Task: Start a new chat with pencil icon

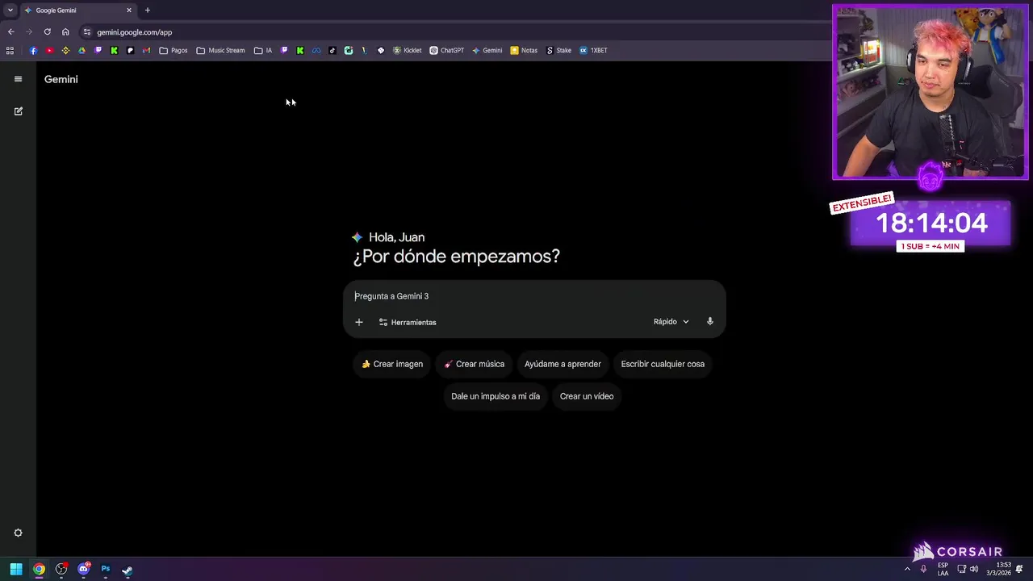Action: 18,111
